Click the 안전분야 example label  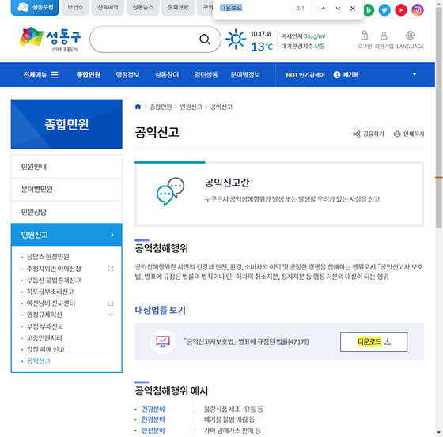153,431
